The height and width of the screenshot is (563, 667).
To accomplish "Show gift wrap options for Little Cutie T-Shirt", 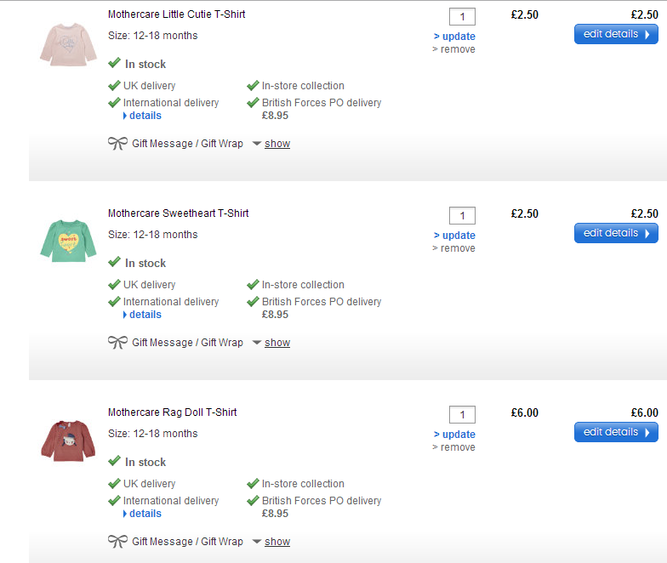I will 276,144.
